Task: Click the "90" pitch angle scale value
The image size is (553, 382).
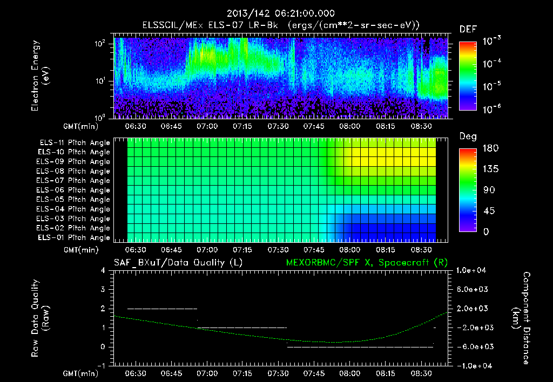Action: click(x=489, y=190)
